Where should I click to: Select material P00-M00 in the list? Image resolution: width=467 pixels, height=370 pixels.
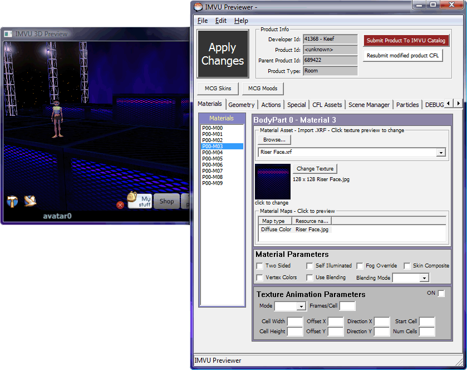222,128
